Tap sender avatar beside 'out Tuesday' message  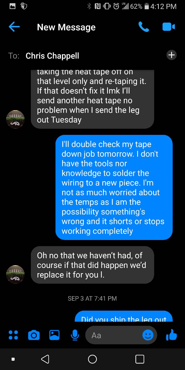click(15, 119)
